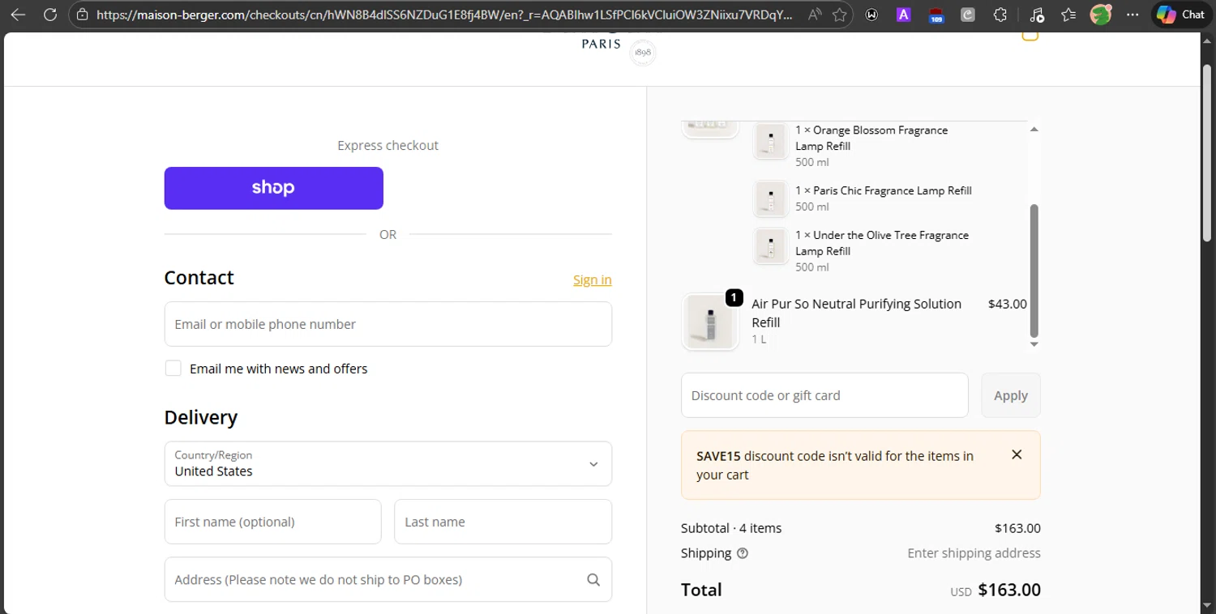This screenshot has width=1216, height=614.
Task: Open Read aloud in address bar
Action: pyautogui.click(x=815, y=15)
